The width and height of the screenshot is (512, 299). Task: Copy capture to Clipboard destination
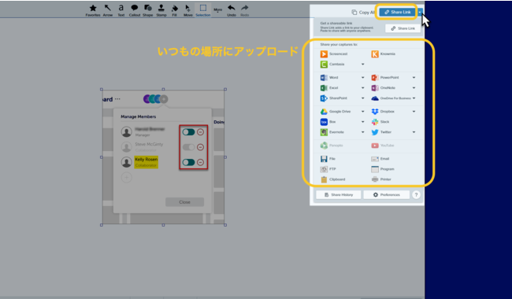tap(332, 179)
